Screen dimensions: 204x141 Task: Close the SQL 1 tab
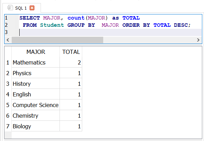tap(32, 8)
